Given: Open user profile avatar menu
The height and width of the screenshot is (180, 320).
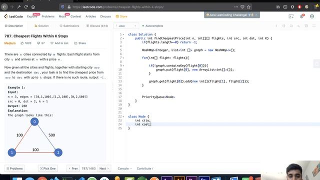Looking at the screenshot, I should [312, 16].
